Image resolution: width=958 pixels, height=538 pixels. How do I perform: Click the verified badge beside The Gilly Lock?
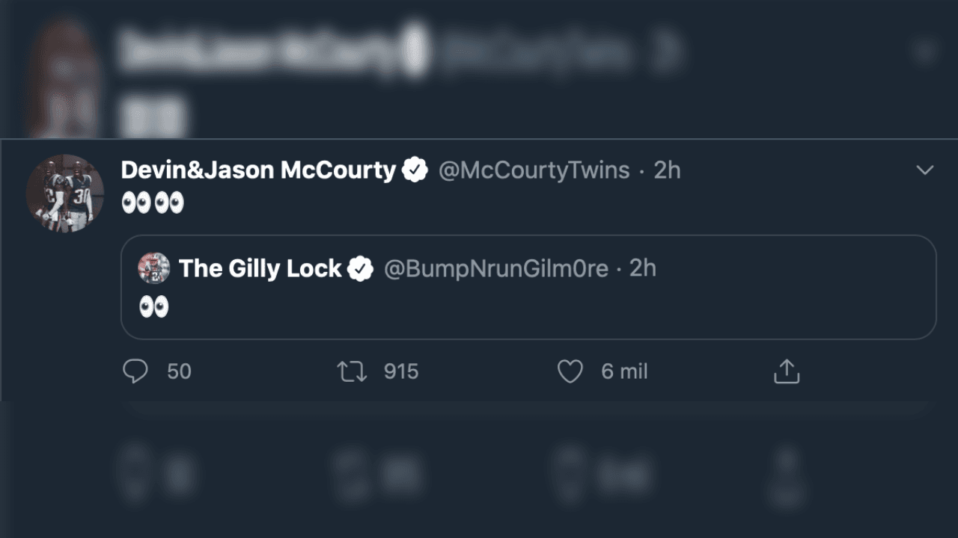pyautogui.click(x=361, y=268)
